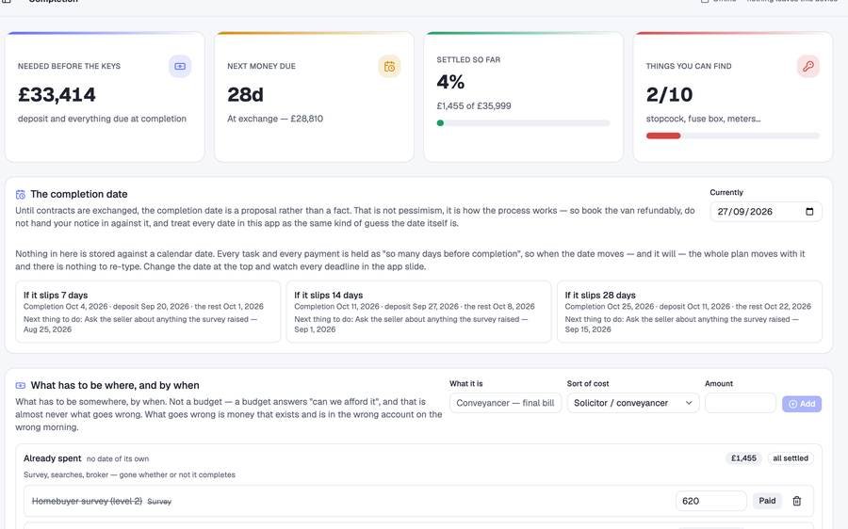Image resolution: width=848 pixels, height=529 pixels.
Task: Click the all settled badge
Action: tap(791, 458)
